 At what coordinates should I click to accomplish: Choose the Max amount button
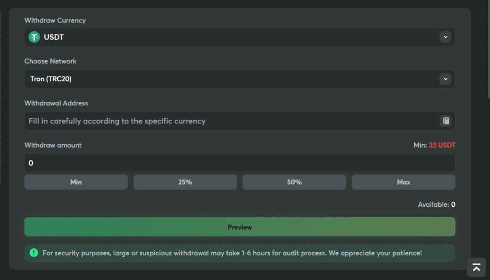click(403, 182)
